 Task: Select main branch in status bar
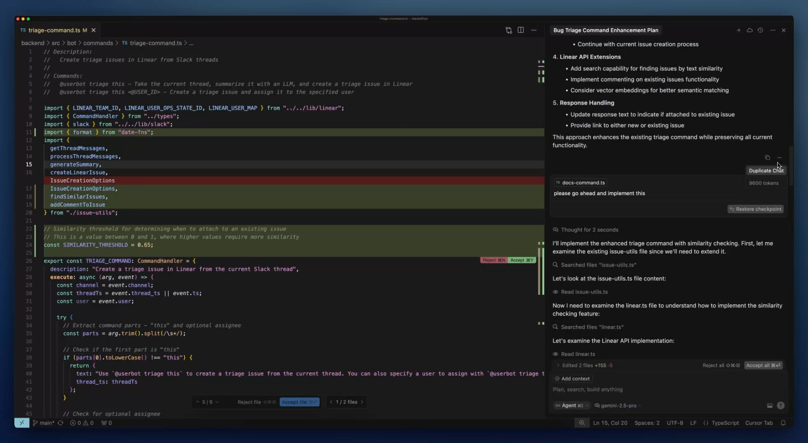(x=44, y=423)
